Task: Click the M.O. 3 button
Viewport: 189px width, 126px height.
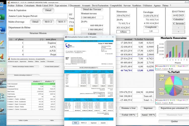Action: pos(62,22)
